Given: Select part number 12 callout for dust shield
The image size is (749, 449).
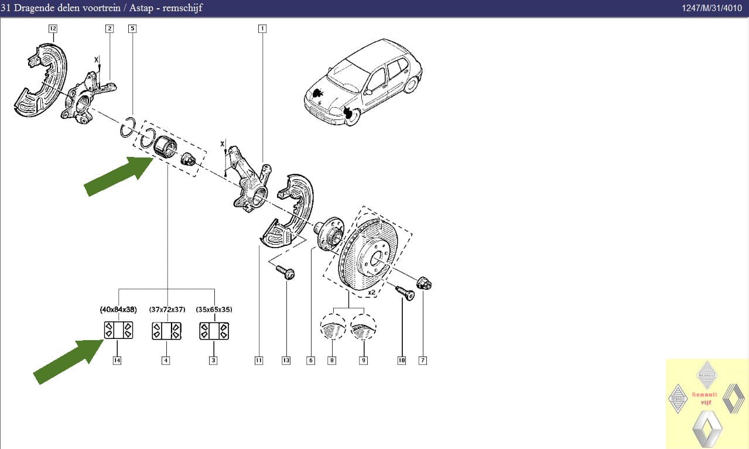Looking at the screenshot, I should click(53, 28).
